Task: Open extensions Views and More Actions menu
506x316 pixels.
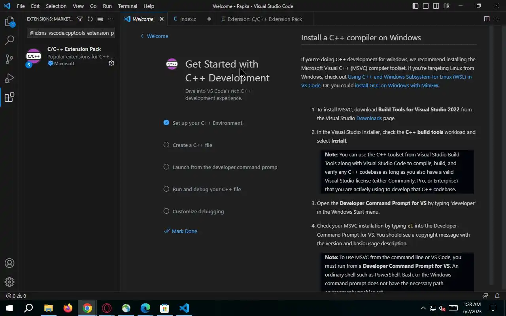Action: point(111,19)
